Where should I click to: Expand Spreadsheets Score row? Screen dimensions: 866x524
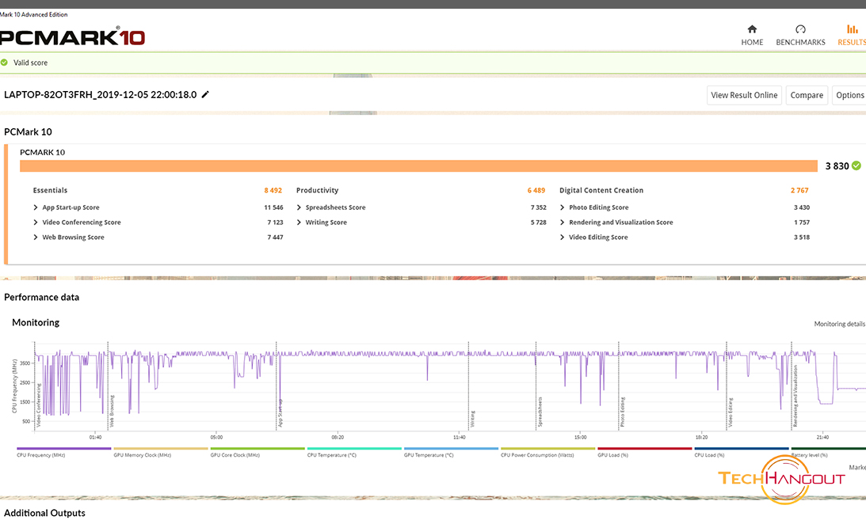pos(299,207)
